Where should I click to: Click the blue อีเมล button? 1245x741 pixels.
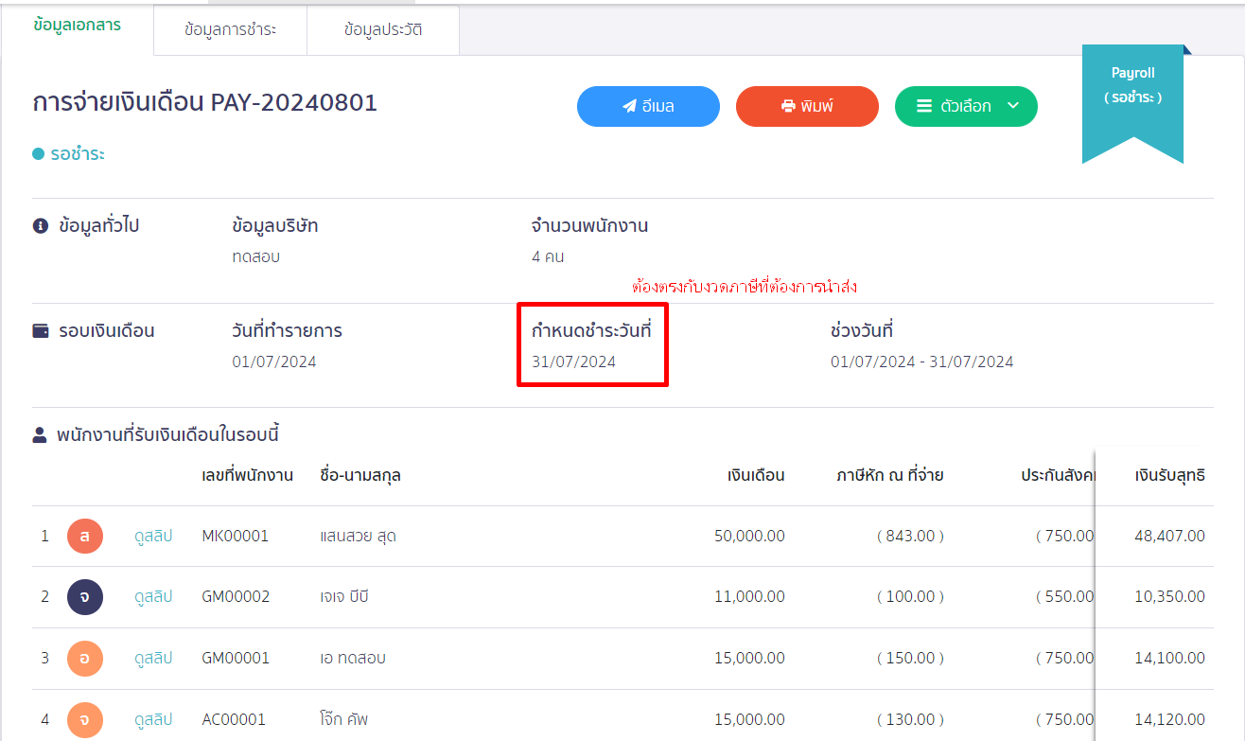648,106
